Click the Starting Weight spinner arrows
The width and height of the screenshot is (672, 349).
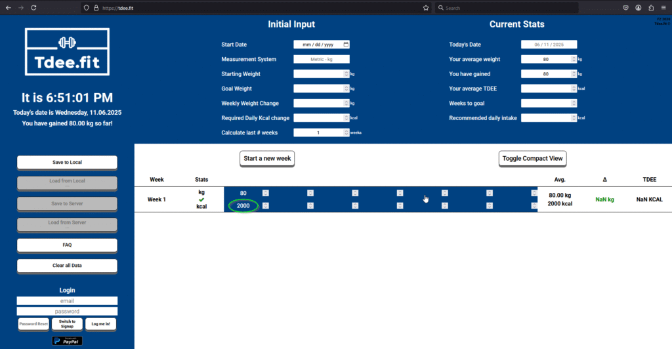pyautogui.click(x=346, y=74)
